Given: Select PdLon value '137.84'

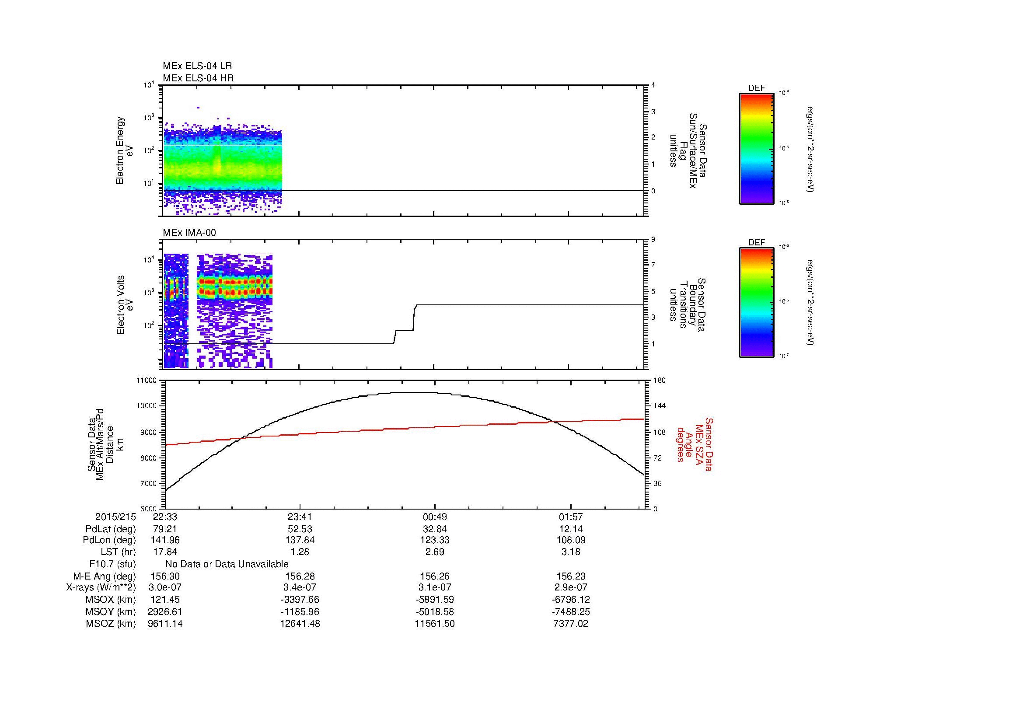Looking at the screenshot, I should click(300, 540).
